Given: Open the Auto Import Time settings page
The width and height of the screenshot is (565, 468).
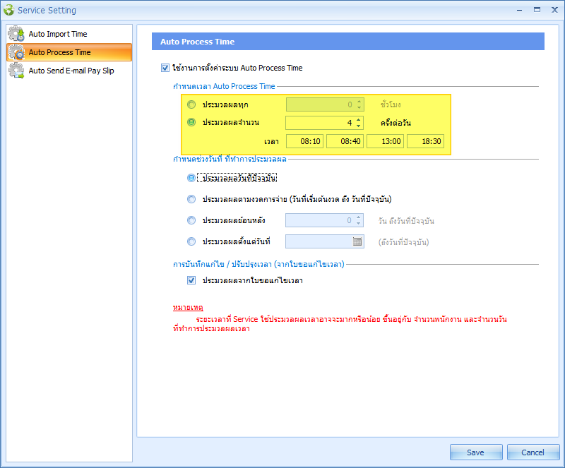Looking at the screenshot, I should (x=58, y=34).
